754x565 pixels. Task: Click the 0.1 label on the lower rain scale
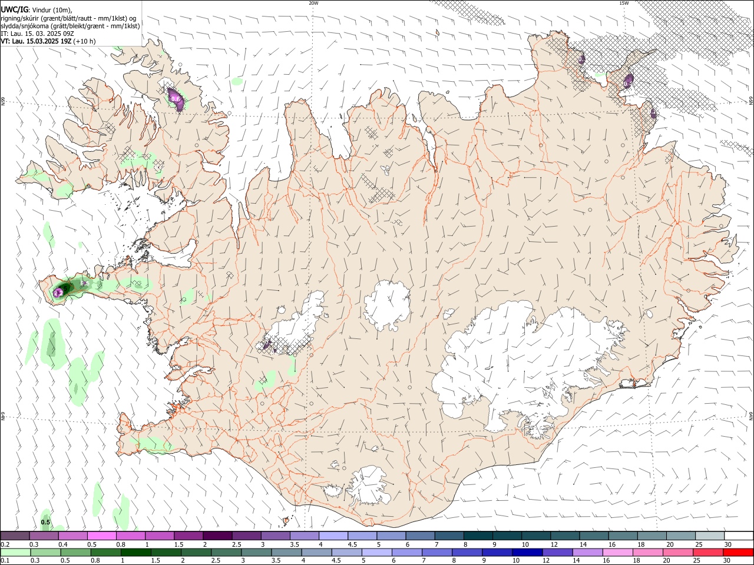pyautogui.click(x=4, y=561)
